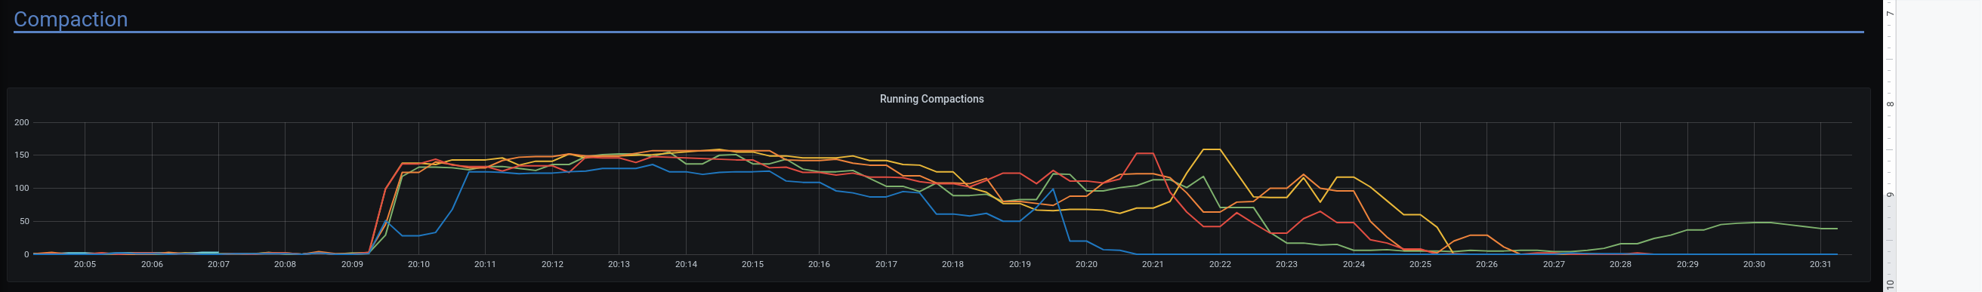This screenshot has height=292, width=1982.
Task: Click the 20:13 time axis label
Action: pos(619,264)
